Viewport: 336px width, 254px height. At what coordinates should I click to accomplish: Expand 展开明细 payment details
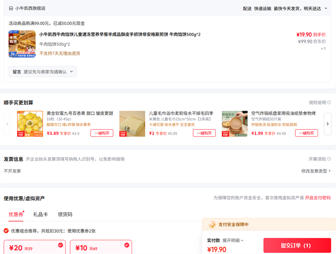point(233,240)
